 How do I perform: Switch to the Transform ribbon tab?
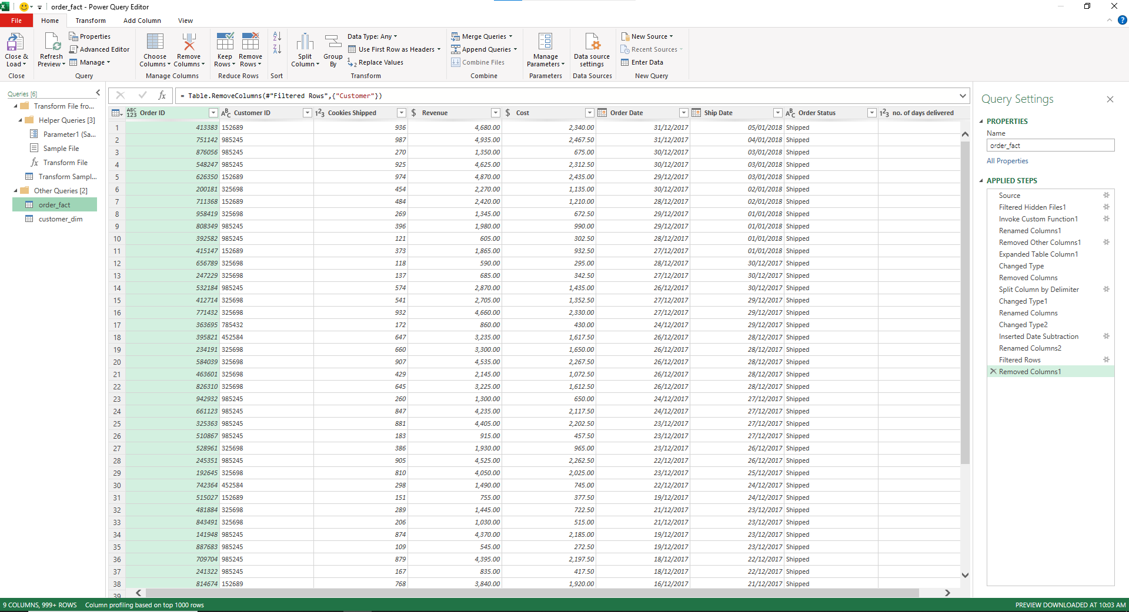coord(91,21)
